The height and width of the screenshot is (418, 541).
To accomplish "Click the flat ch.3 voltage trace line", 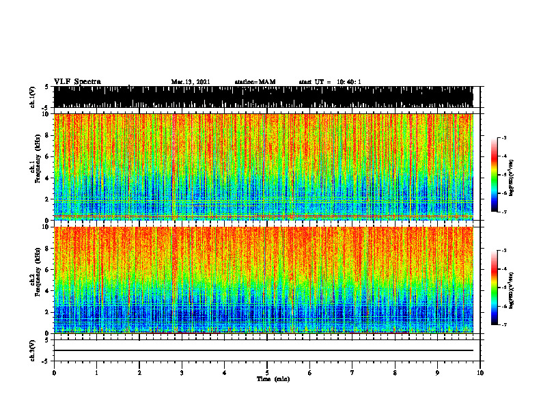I will 263,350.
